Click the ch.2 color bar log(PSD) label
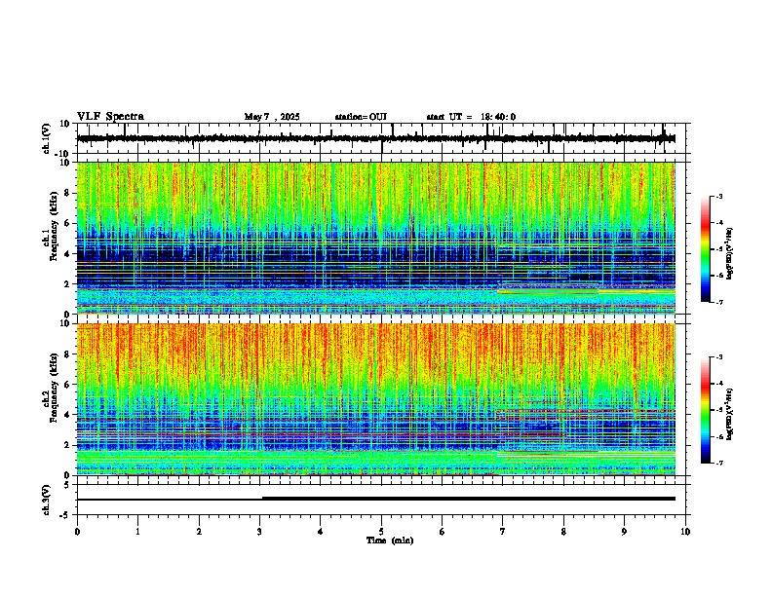The width and height of the screenshot is (772, 596). tap(730, 414)
